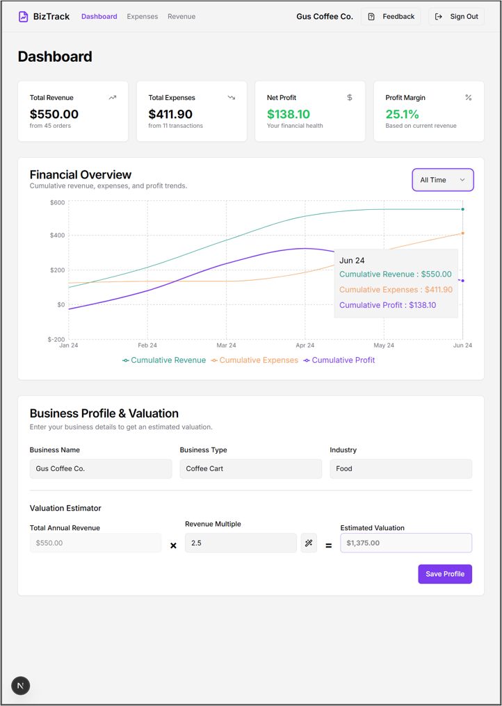Open the Revenue nav tab
502x706 pixels.
[x=181, y=17]
